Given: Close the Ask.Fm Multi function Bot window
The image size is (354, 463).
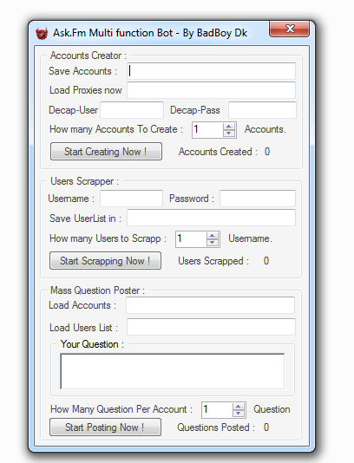Looking at the screenshot, I should click(290, 29).
